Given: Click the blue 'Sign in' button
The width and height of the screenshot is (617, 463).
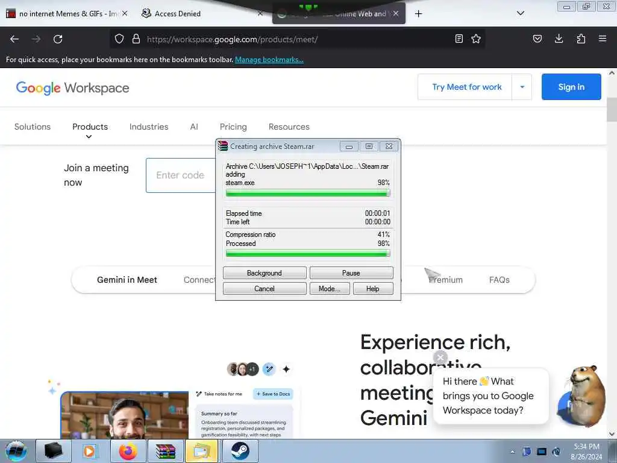Looking at the screenshot, I should [571, 87].
